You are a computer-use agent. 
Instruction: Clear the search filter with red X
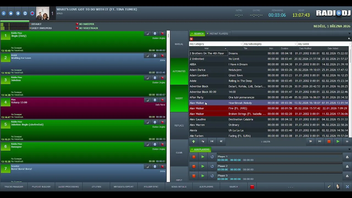tap(191, 39)
